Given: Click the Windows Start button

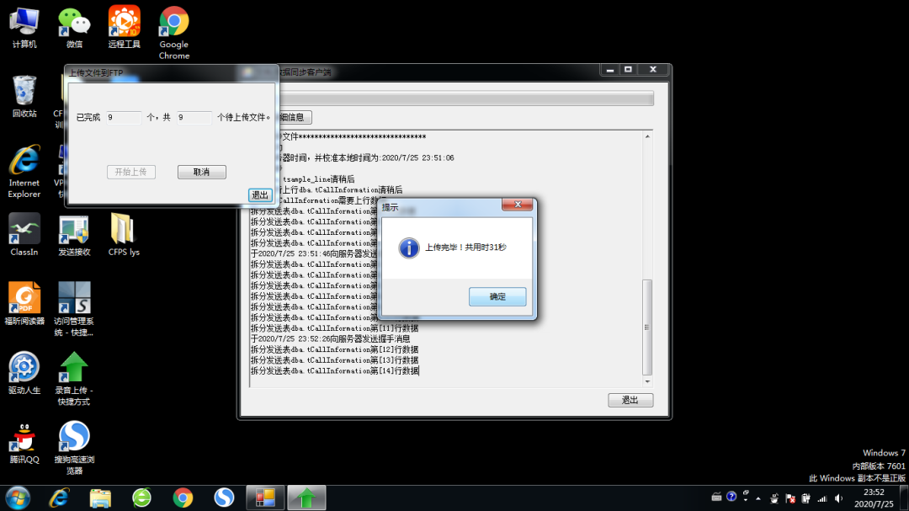Looking at the screenshot, I should [x=17, y=498].
